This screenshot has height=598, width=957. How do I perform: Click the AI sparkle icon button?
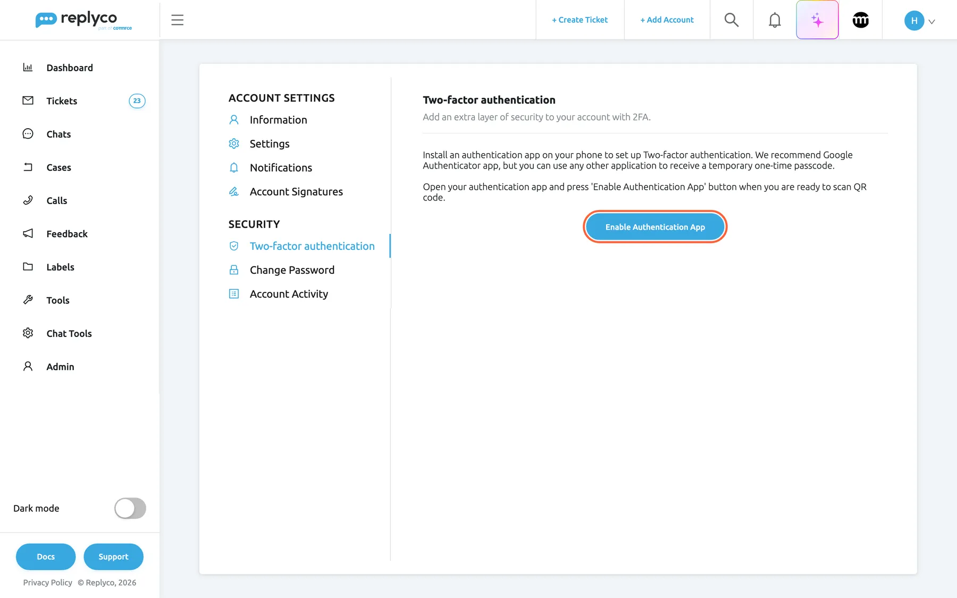817,20
